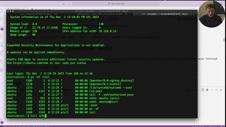The image size is (226, 127).
Task: Close the VS Code bottom panel
Action: point(221,90)
